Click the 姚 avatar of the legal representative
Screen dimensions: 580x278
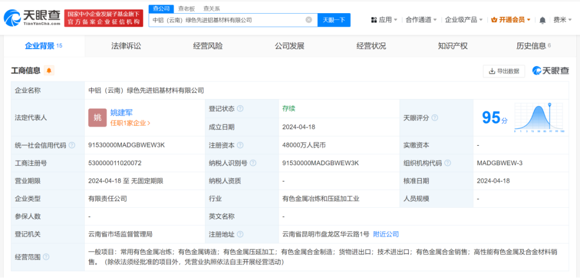pyautogui.click(x=97, y=117)
